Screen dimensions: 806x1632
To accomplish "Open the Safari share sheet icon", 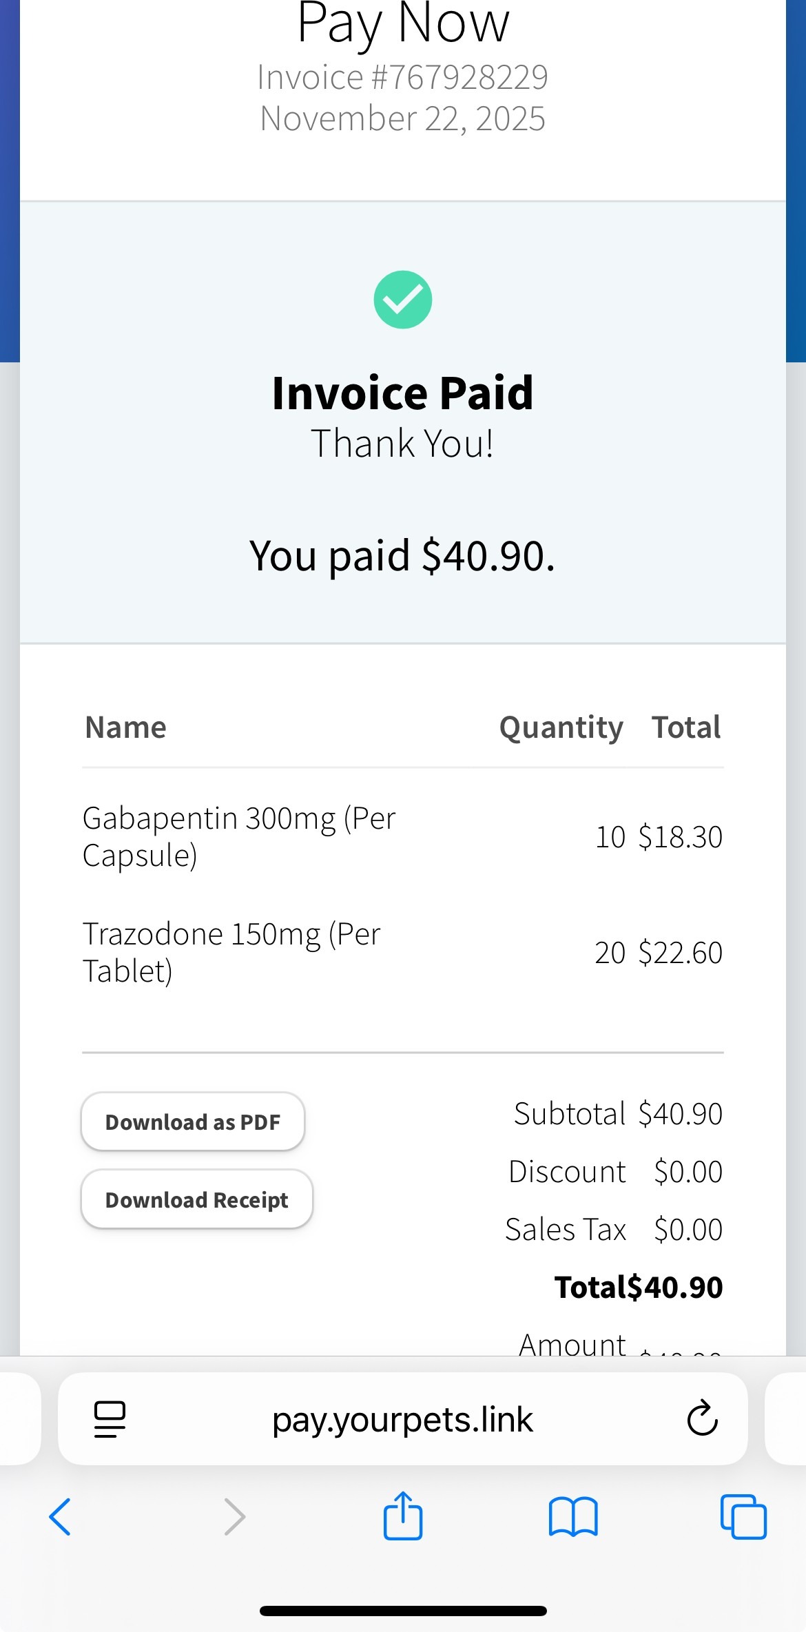I will [x=403, y=1516].
